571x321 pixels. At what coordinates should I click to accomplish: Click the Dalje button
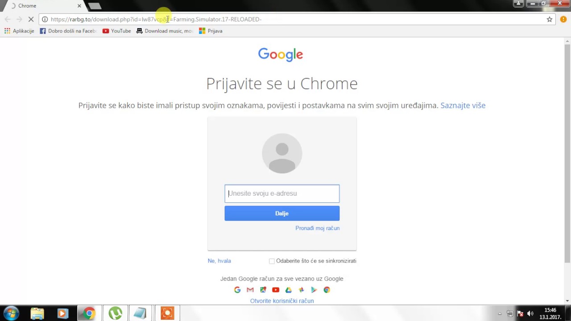coord(282,213)
